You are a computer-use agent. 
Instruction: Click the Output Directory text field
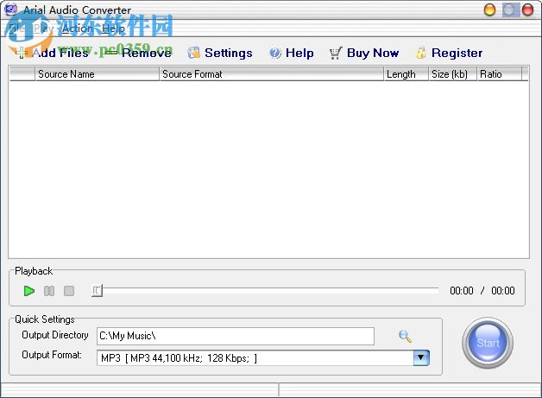pyautogui.click(x=236, y=336)
